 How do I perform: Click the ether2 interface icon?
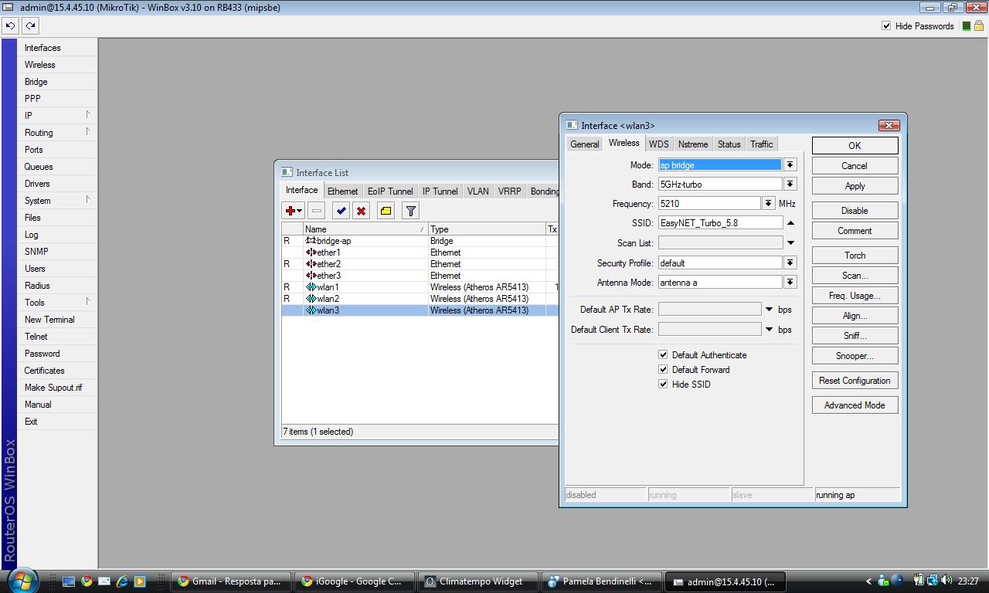coord(311,264)
